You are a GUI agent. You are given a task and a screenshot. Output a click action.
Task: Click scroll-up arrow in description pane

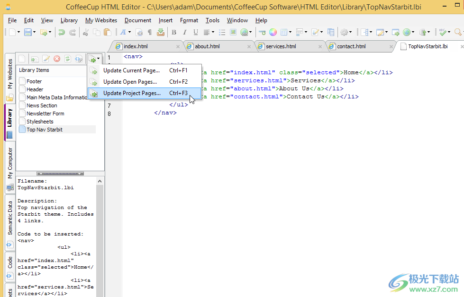pyautogui.click(x=100, y=181)
